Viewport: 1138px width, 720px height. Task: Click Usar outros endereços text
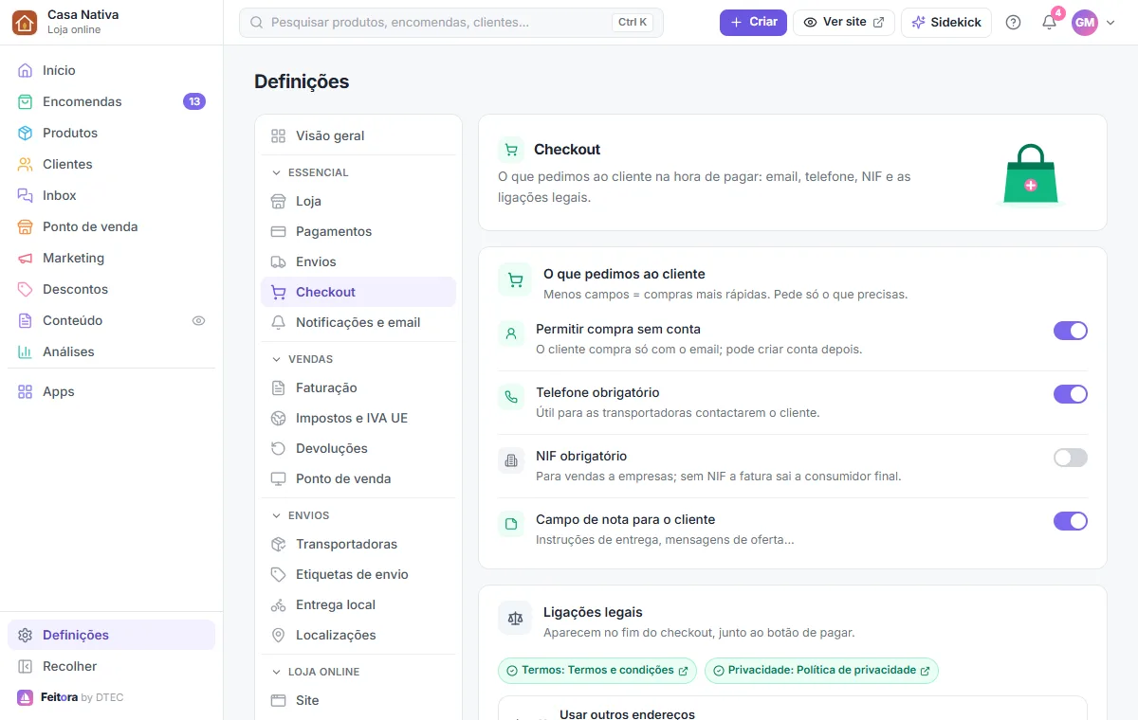[627, 714]
